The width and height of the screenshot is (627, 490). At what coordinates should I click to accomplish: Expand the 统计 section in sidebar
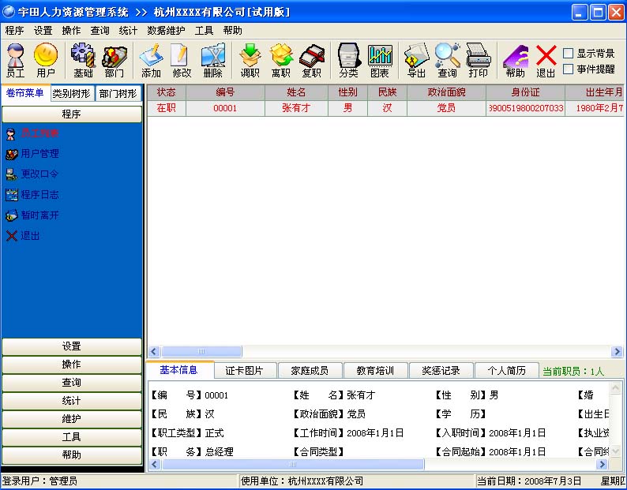click(x=72, y=401)
